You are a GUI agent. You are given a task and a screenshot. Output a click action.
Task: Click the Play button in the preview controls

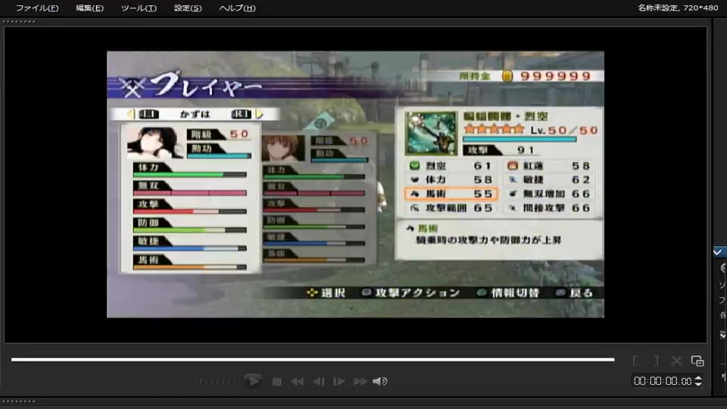[253, 381]
